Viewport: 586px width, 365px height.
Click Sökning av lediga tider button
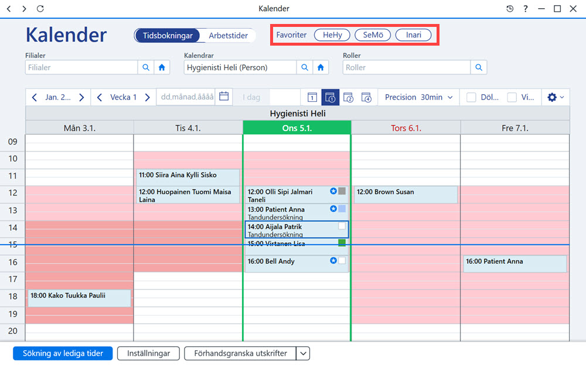pyautogui.click(x=63, y=353)
